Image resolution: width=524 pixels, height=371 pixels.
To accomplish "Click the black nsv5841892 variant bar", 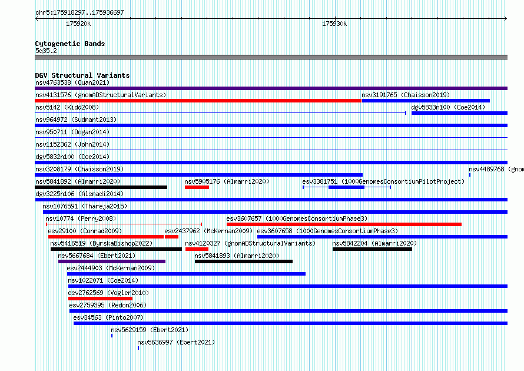I will point(101,187).
